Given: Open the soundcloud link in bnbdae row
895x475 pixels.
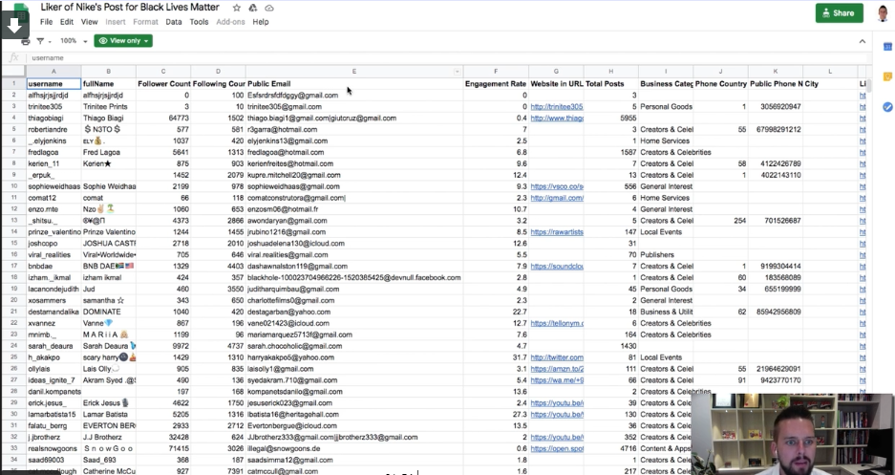Looking at the screenshot, I should [x=557, y=267].
